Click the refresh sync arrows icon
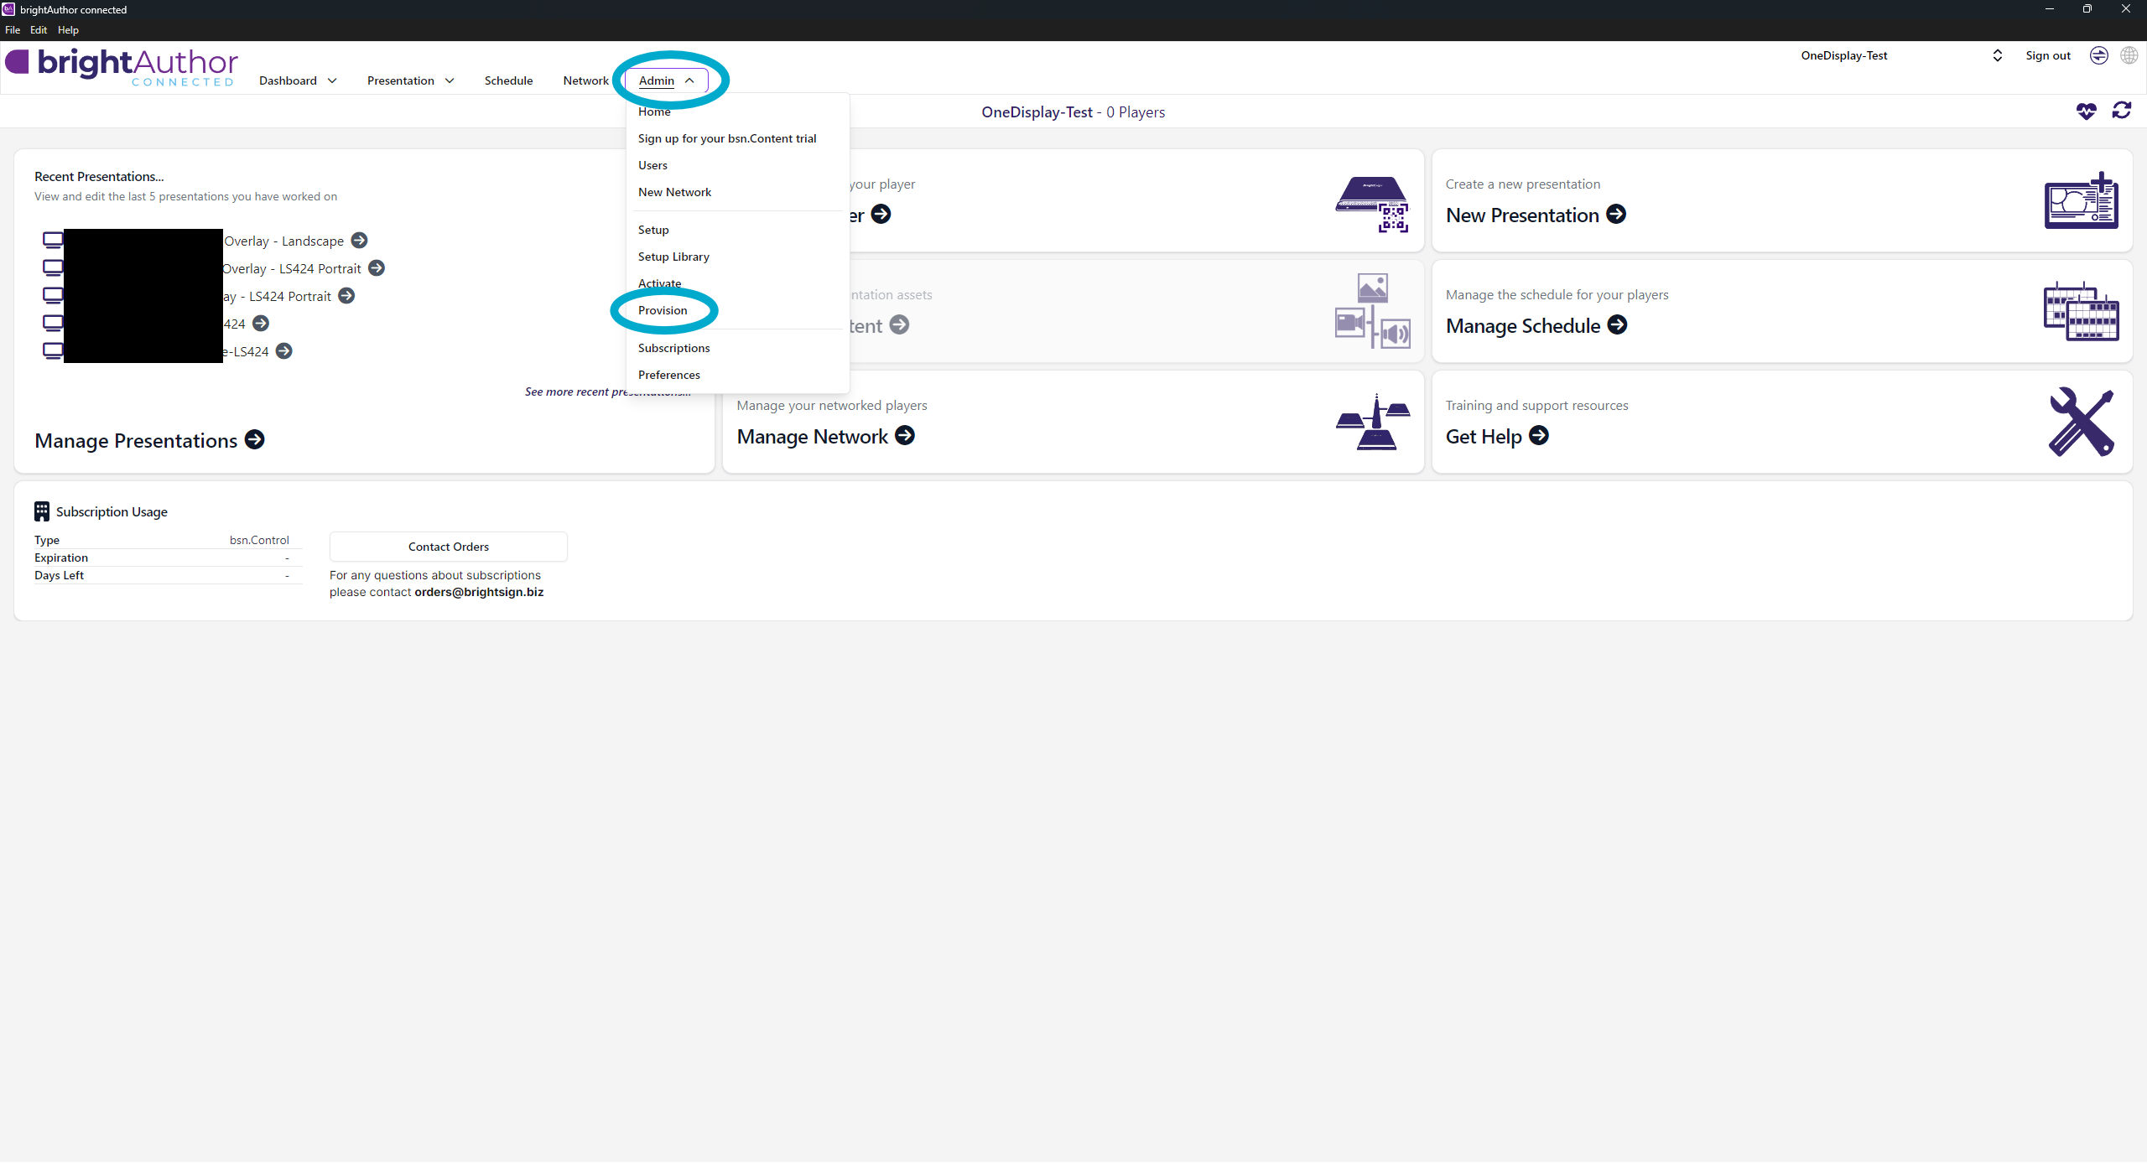 pos(2121,111)
